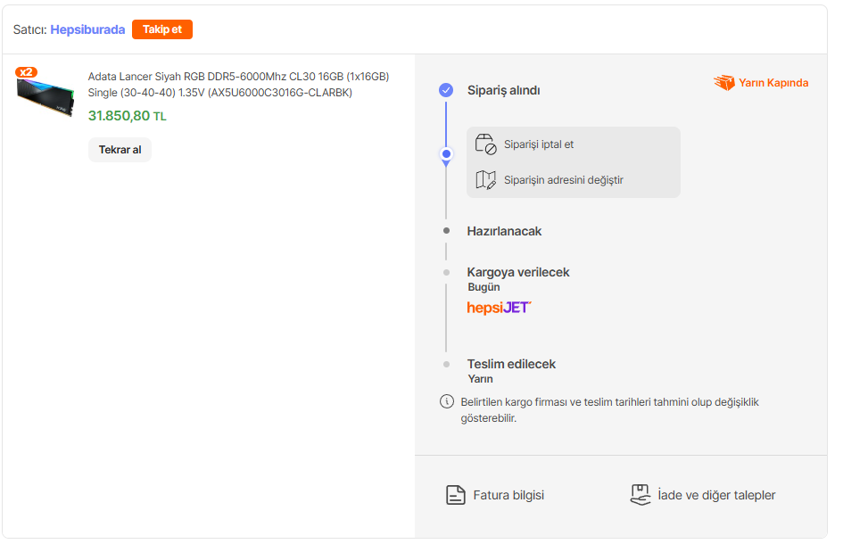Open the Adata Lancer DDR5 product title
This screenshot has width=843, height=544.
(239, 85)
